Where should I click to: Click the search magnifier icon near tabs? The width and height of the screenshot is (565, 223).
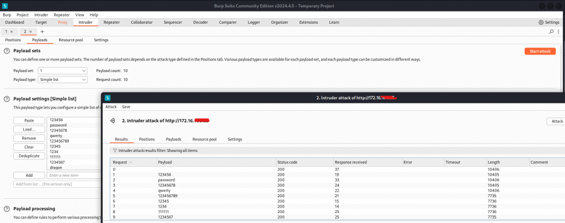tap(551, 31)
